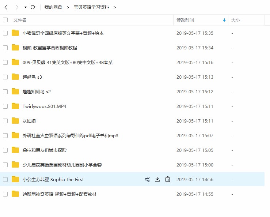Click the 灰姑娘 folder icon
This screenshot has width=270, height=217.
(x=15, y=121)
